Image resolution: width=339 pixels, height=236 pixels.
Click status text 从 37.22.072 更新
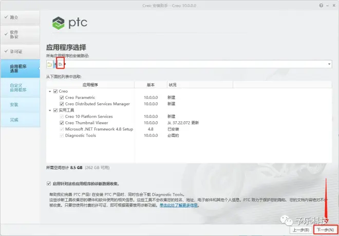183,123
